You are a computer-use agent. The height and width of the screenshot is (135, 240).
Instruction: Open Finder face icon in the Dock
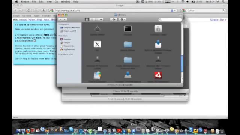pyautogui.click(x=18, y=131)
